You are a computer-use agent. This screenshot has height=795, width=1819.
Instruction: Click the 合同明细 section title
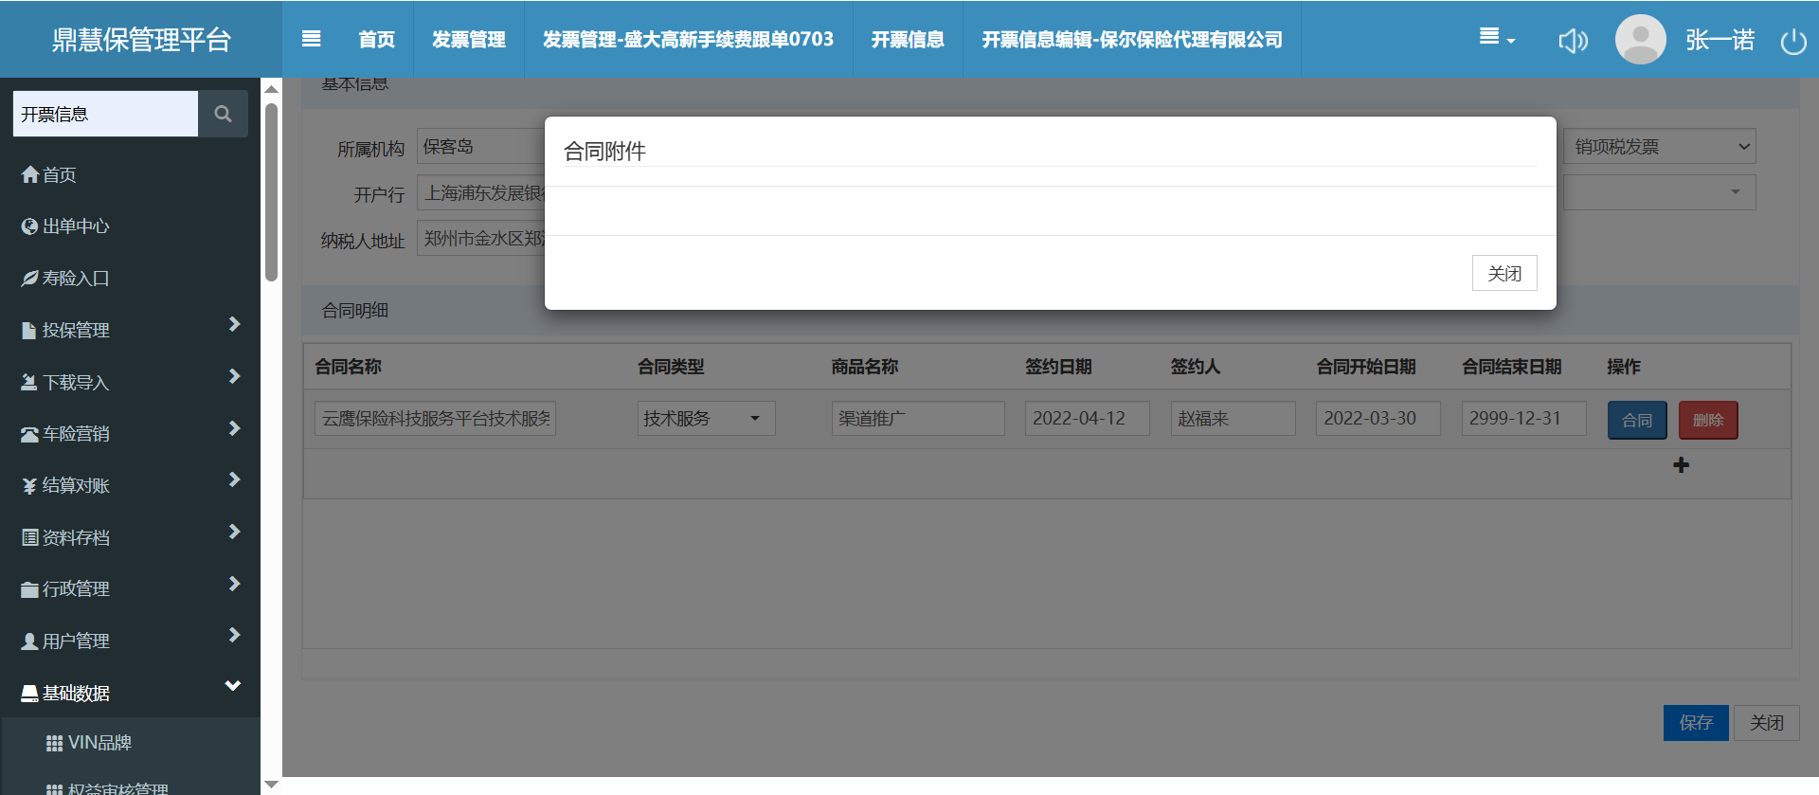pos(355,310)
